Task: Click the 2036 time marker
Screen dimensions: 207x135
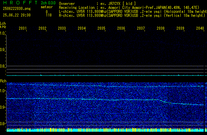Action: pyautogui.click(x=121, y=28)
